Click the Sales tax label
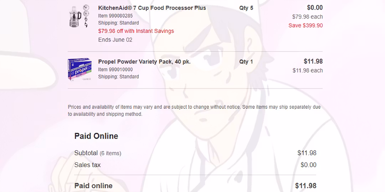 87,165
